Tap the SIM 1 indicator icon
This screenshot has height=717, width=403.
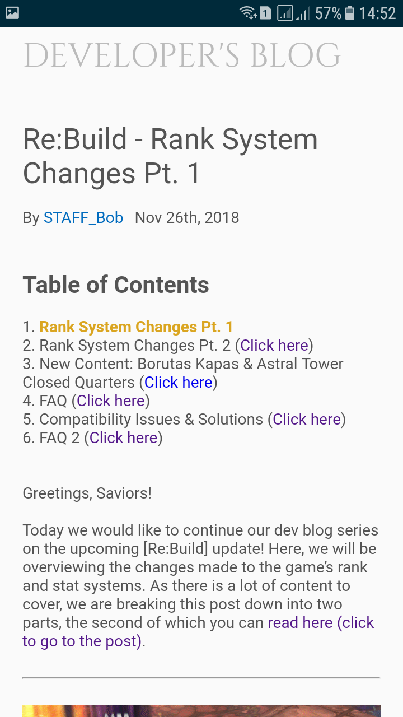tap(265, 13)
